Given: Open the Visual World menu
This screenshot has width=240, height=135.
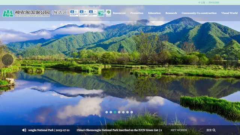Looking at the screenshot, I should pos(229,13).
